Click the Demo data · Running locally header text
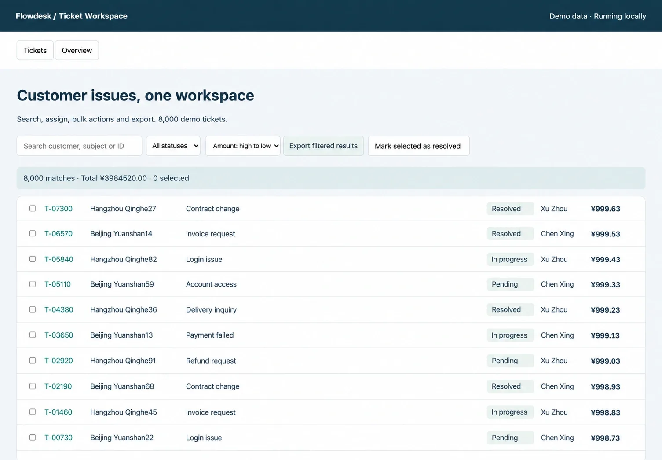Image resolution: width=662 pixels, height=460 pixels. (598, 16)
